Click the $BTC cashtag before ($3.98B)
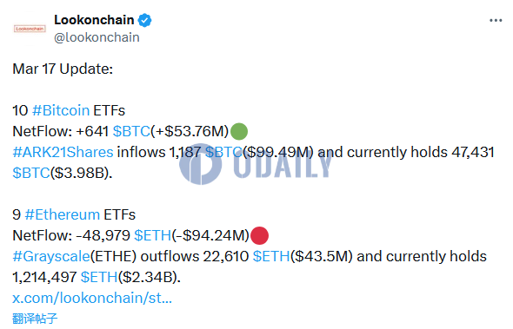 (31, 173)
